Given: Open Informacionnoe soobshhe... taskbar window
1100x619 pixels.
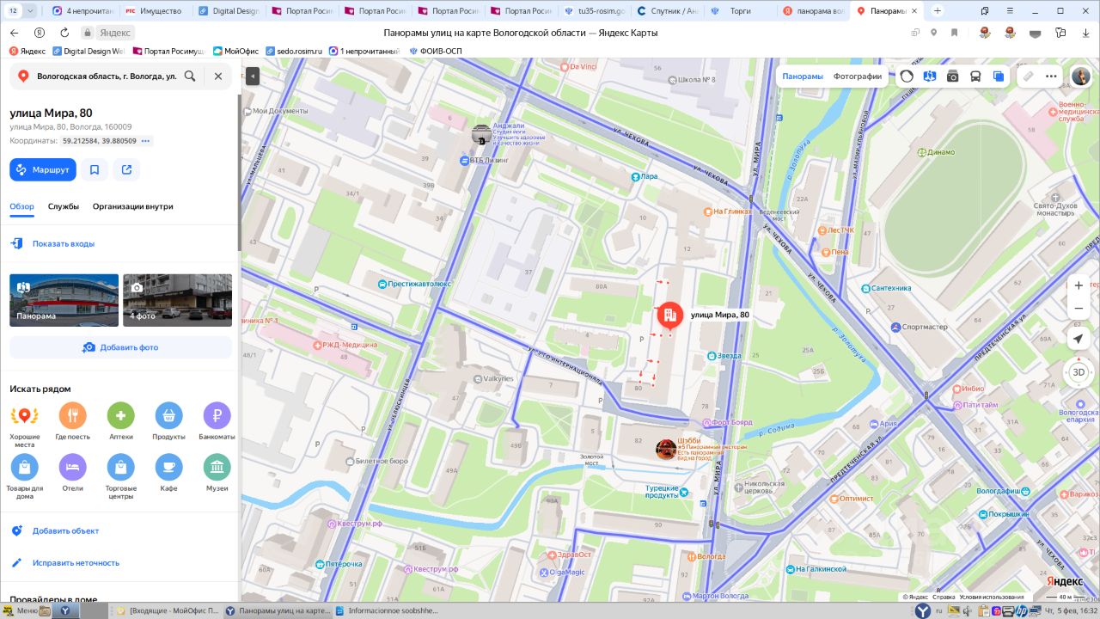Looking at the screenshot, I should (388, 610).
